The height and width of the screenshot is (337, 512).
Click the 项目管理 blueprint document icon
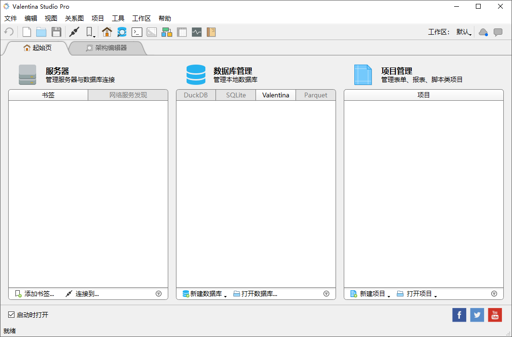point(363,75)
